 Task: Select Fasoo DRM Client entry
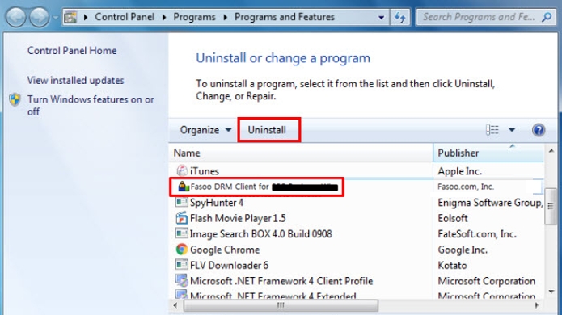point(257,187)
